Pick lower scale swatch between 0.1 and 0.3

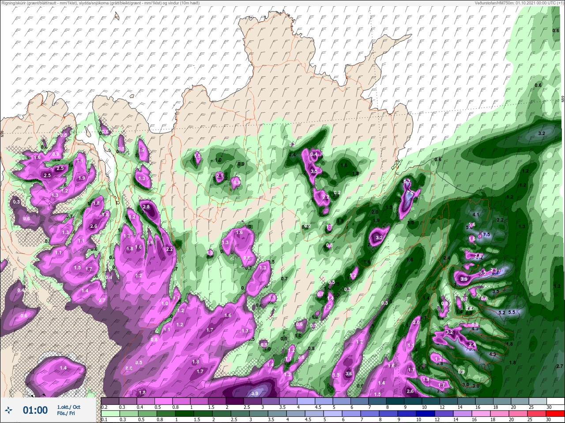[x=110, y=414]
